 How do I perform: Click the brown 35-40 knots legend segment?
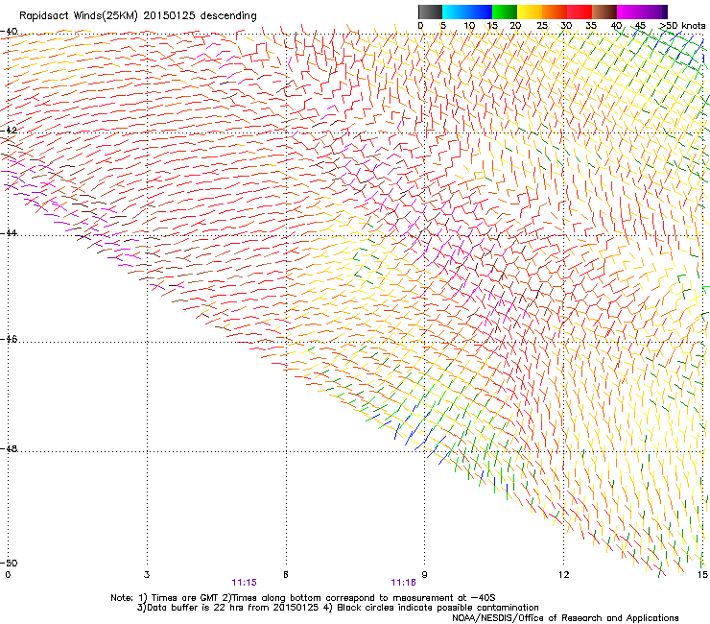tap(604, 12)
